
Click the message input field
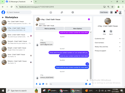(x=67, y=84)
